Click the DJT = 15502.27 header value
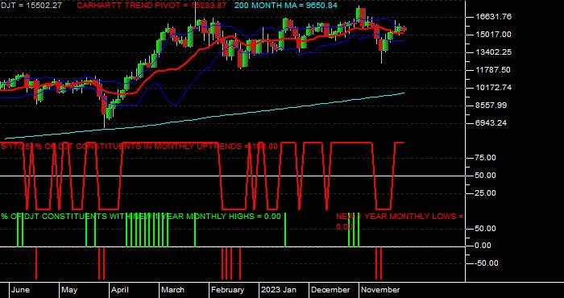The image size is (564, 298). [31, 6]
